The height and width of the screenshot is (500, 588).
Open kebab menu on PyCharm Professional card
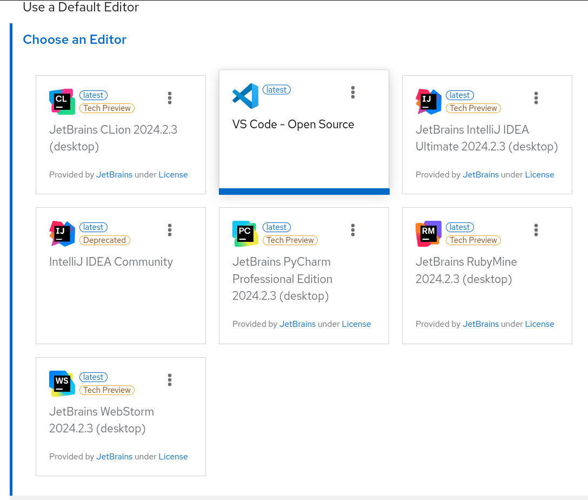pos(353,230)
